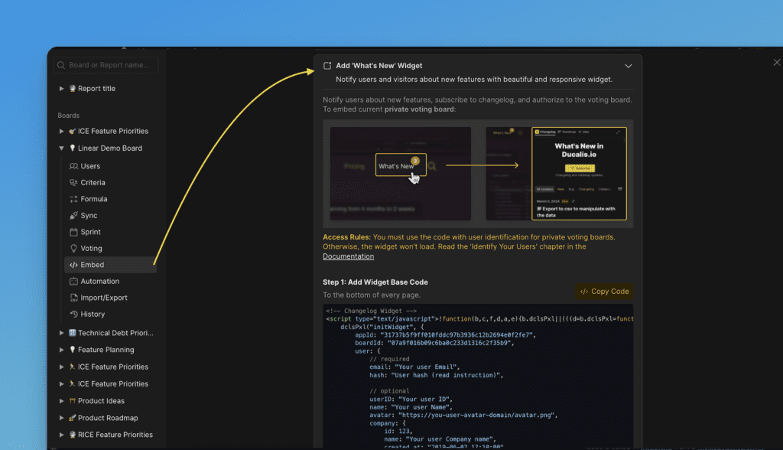Image resolution: width=783 pixels, height=450 pixels.
Task: Select the Users icon under Linear Demo Board
Action: coord(75,165)
